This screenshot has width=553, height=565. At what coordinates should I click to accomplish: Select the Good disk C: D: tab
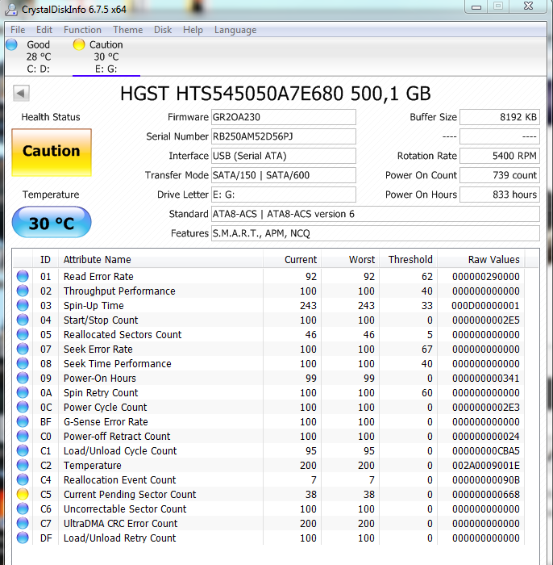38,56
